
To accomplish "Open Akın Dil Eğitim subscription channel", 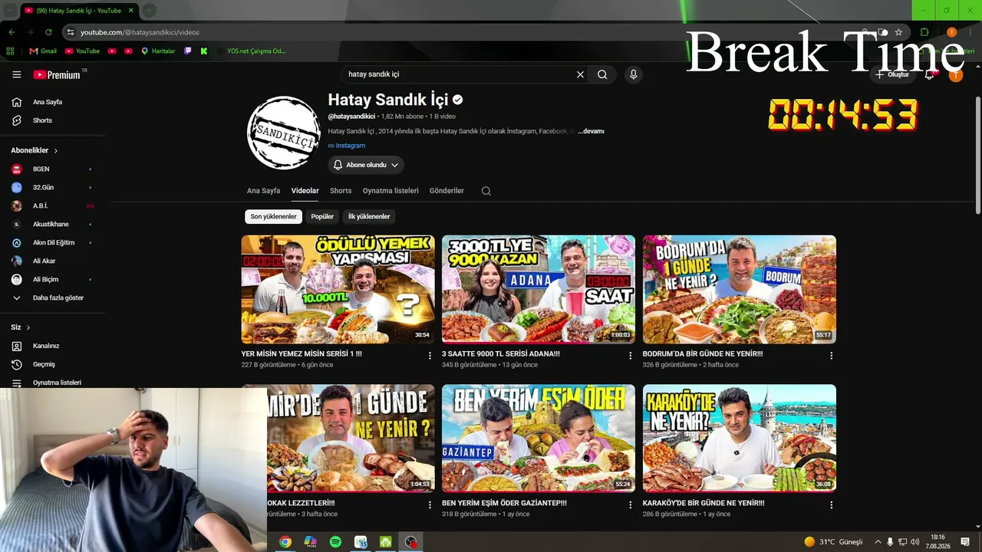I will (x=54, y=242).
